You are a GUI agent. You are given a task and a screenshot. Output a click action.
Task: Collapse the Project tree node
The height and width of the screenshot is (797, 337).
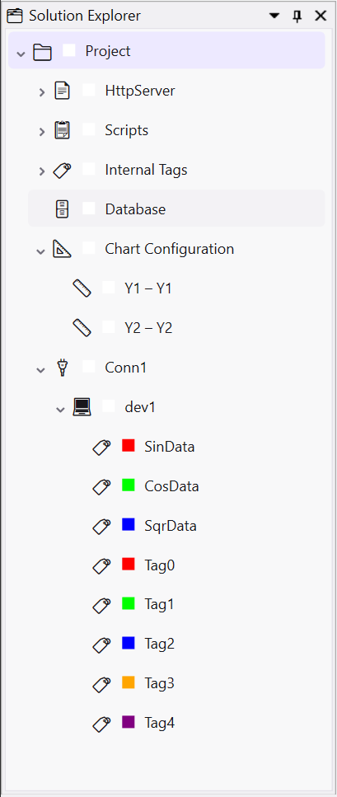click(21, 53)
